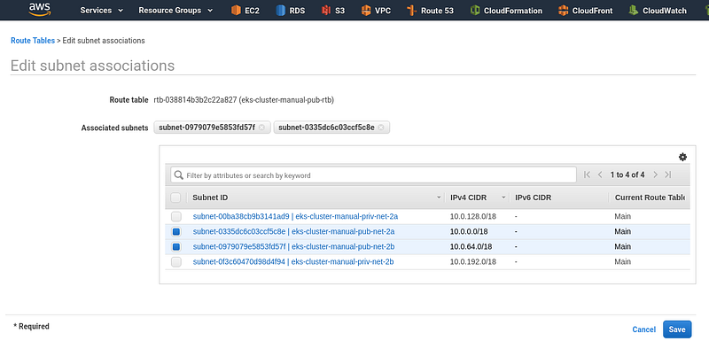Check the eks-cluster-manual-priv-net-2a subnet checkbox
Image resolution: width=709 pixels, height=341 pixels.
coord(176,216)
